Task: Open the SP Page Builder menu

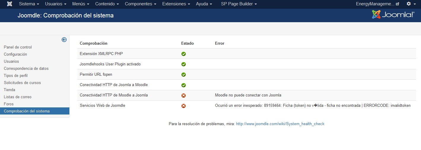Action: coord(239,4)
